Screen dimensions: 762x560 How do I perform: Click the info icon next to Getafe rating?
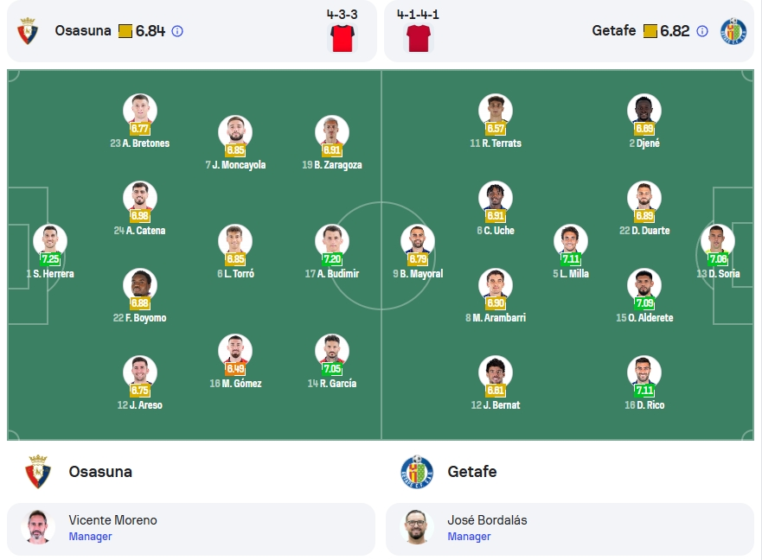tap(702, 32)
